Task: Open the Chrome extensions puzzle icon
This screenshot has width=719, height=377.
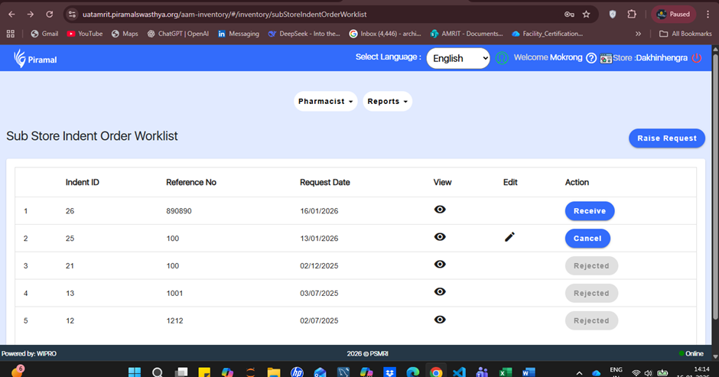Action: (x=632, y=14)
